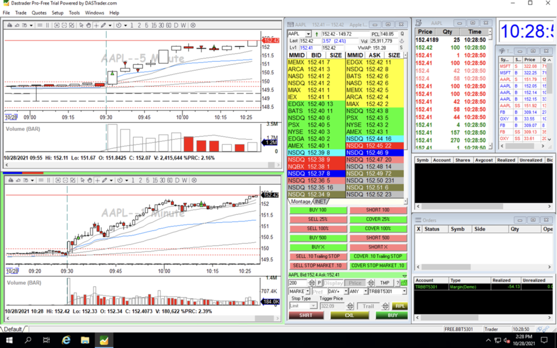Click the pause icon on the top chart toolbar
Image resolution: width=557 pixels, height=348 pixels.
coord(47,26)
